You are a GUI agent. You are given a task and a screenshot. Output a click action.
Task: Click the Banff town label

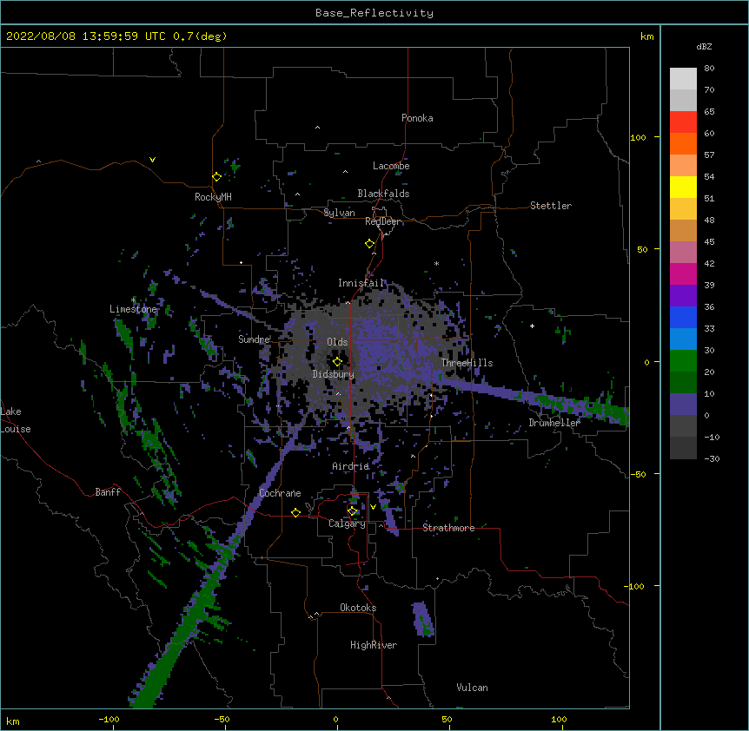pyautogui.click(x=108, y=492)
